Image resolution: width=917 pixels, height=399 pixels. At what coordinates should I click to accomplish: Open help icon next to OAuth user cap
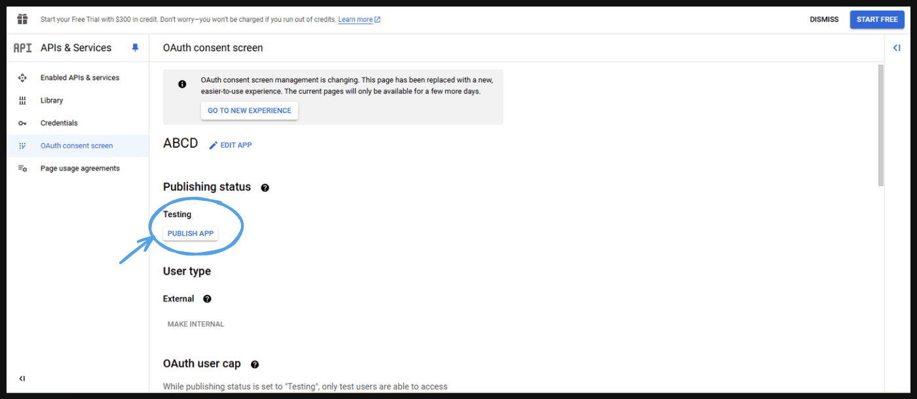point(255,364)
